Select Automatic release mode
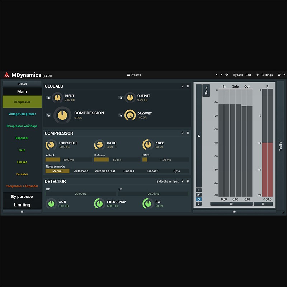 click(x=81, y=171)
